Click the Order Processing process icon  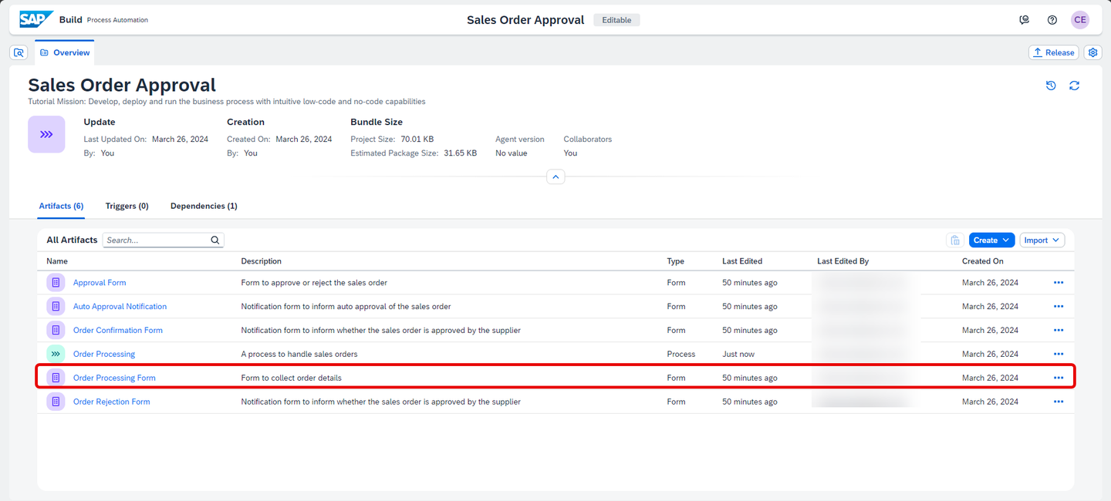click(x=56, y=355)
